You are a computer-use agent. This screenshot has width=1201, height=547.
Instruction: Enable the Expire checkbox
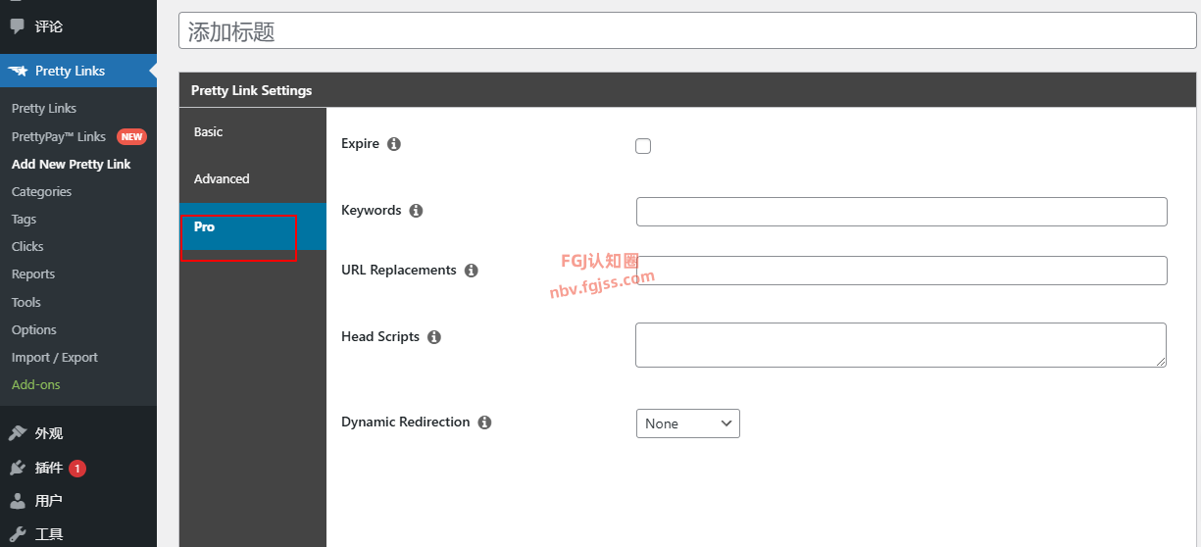click(643, 146)
